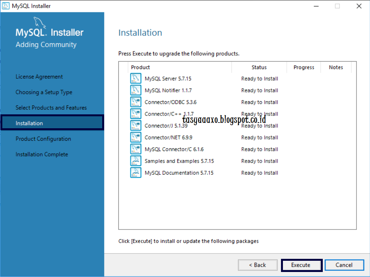Click the MySQL Installer title bar icon
The width and height of the screenshot is (370, 277).
5,6
